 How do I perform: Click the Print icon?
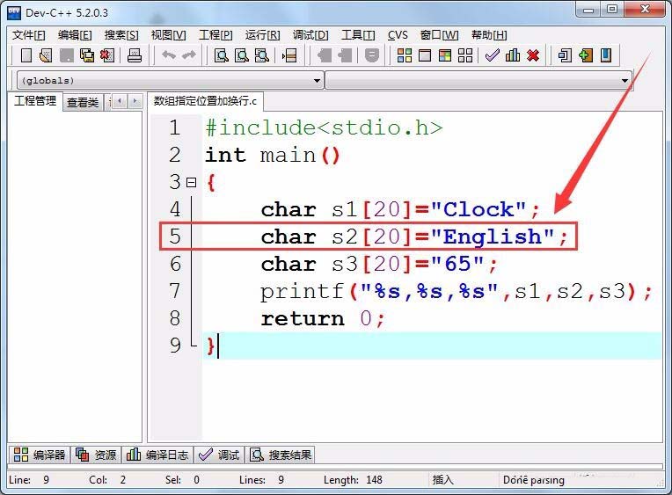pos(135,55)
